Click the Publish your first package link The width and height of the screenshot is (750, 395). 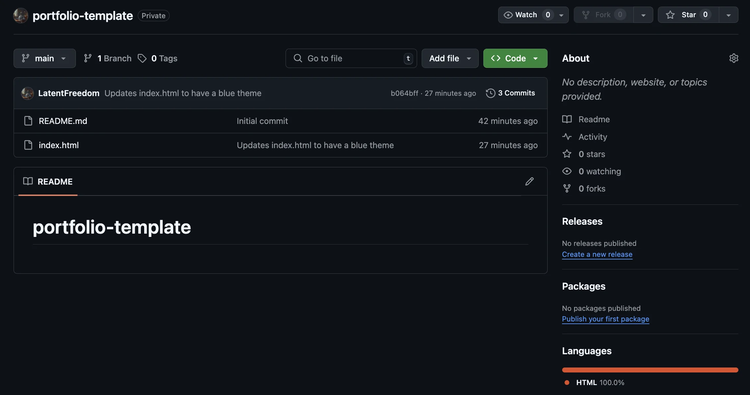(606, 319)
